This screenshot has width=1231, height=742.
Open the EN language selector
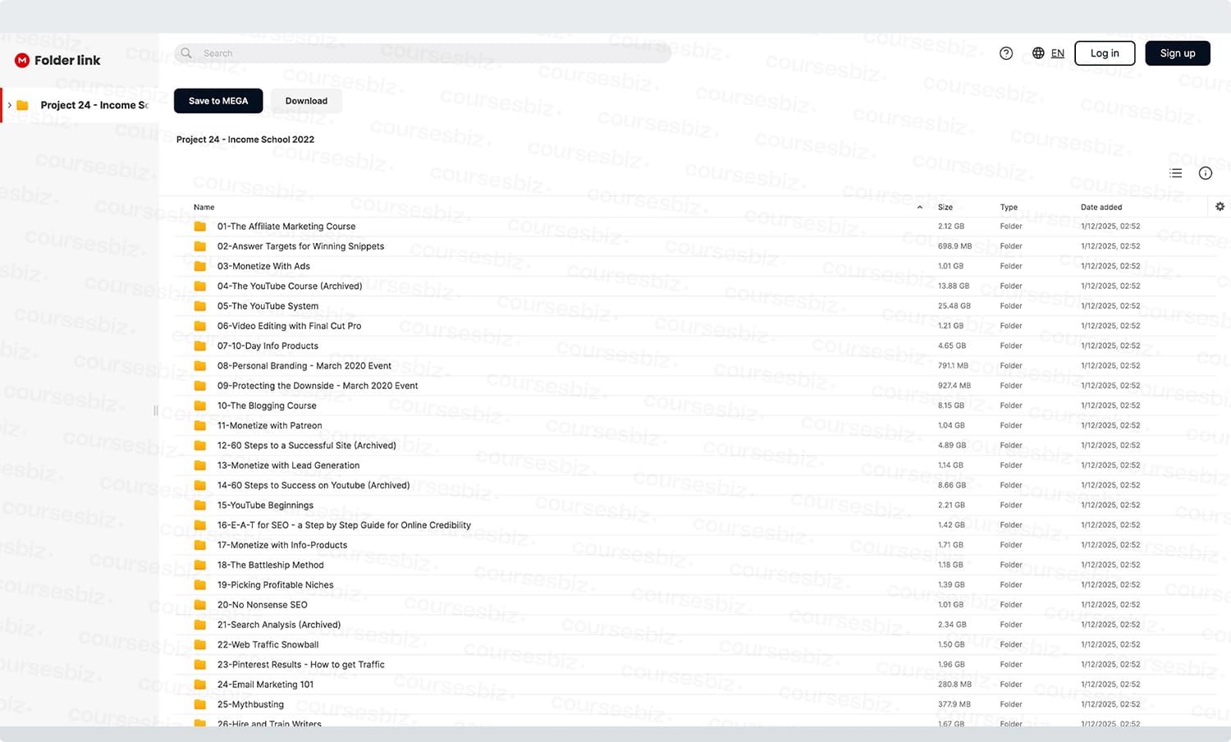coord(1058,53)
